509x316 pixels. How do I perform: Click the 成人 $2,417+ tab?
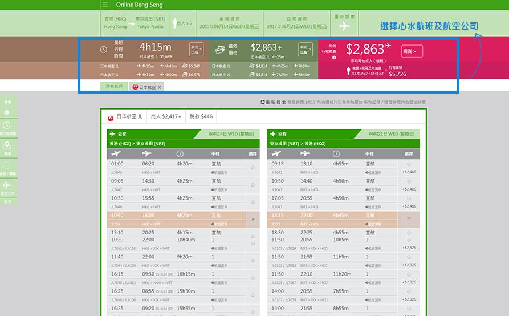pyautogui.click(x=166, y=116)
